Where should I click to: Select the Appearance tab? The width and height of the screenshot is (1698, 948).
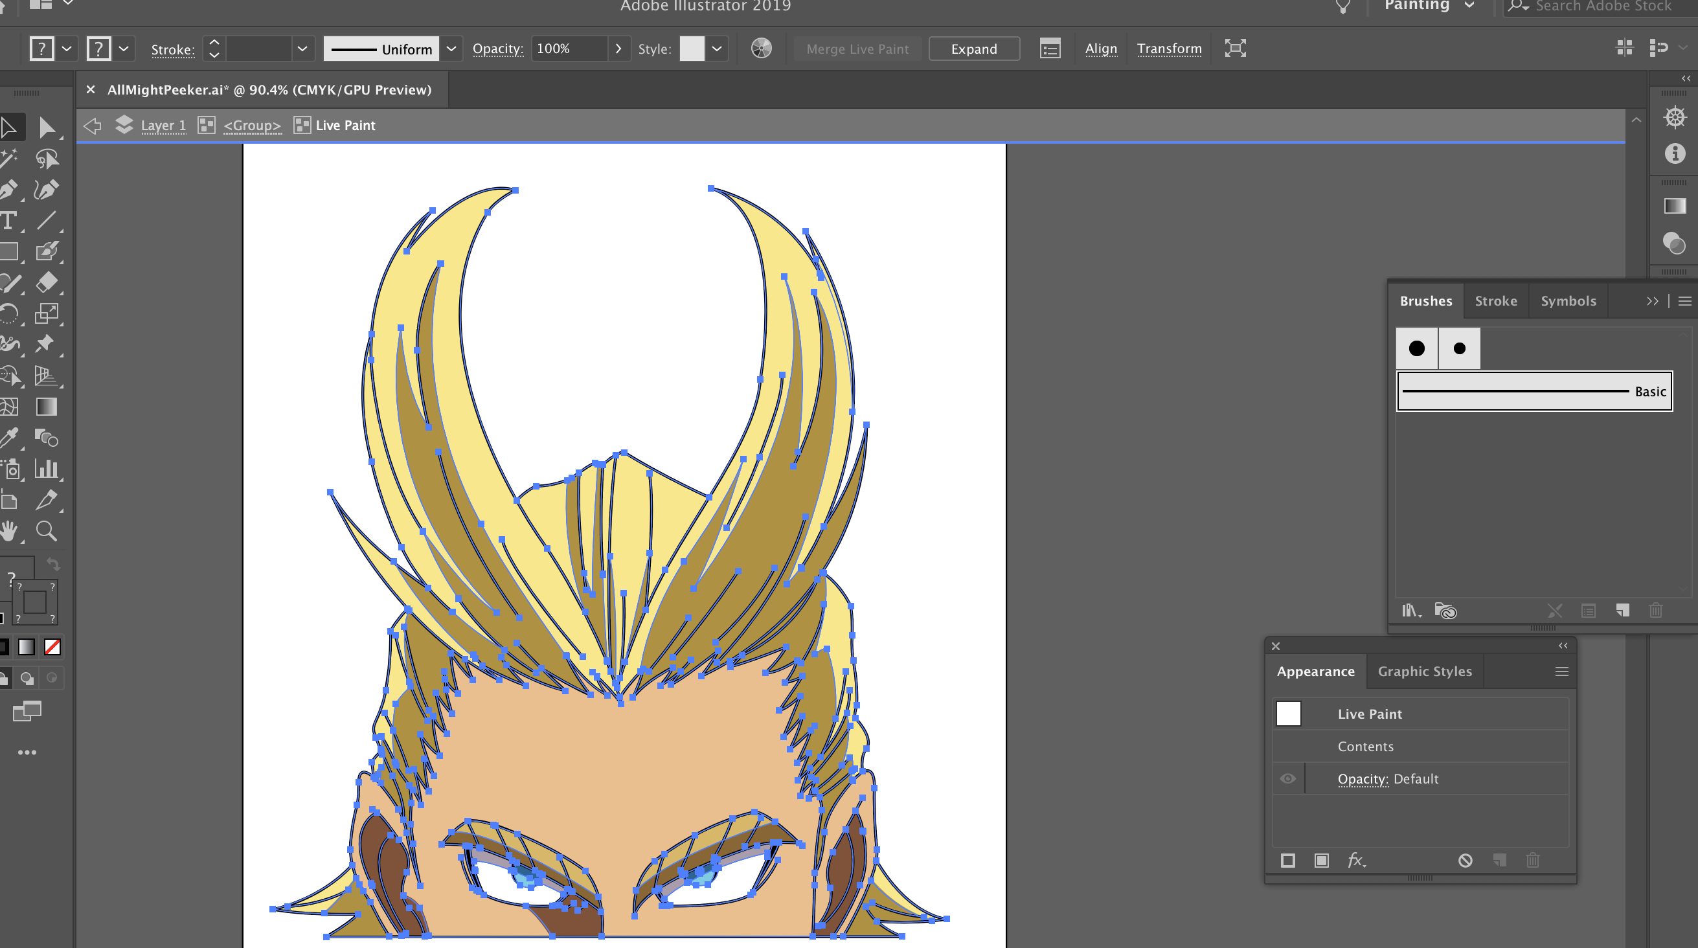pyautogui.click(x=1316, y=671)
